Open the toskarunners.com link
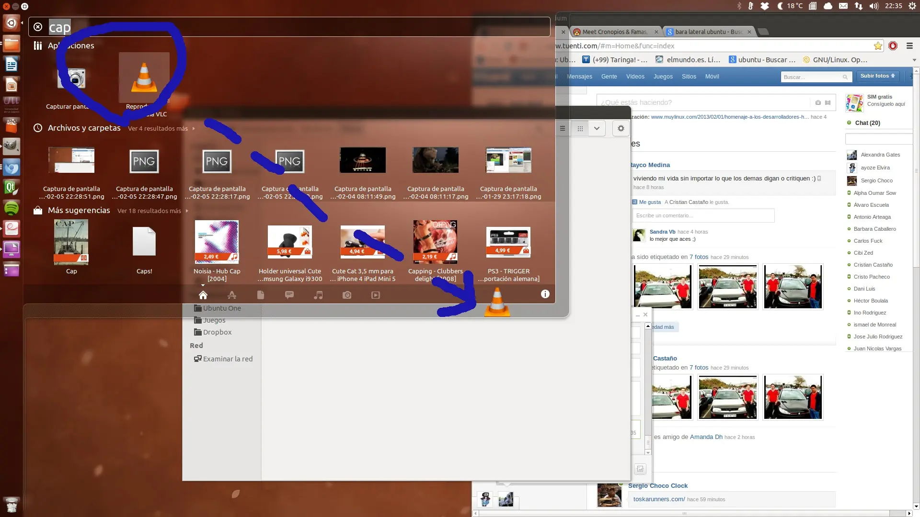Screen dimensions: 920x517 [x=659, y=499]
